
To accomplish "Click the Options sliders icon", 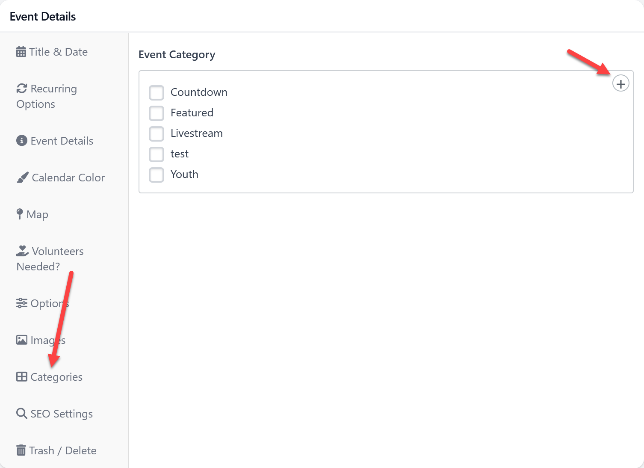I will [21, 303].
